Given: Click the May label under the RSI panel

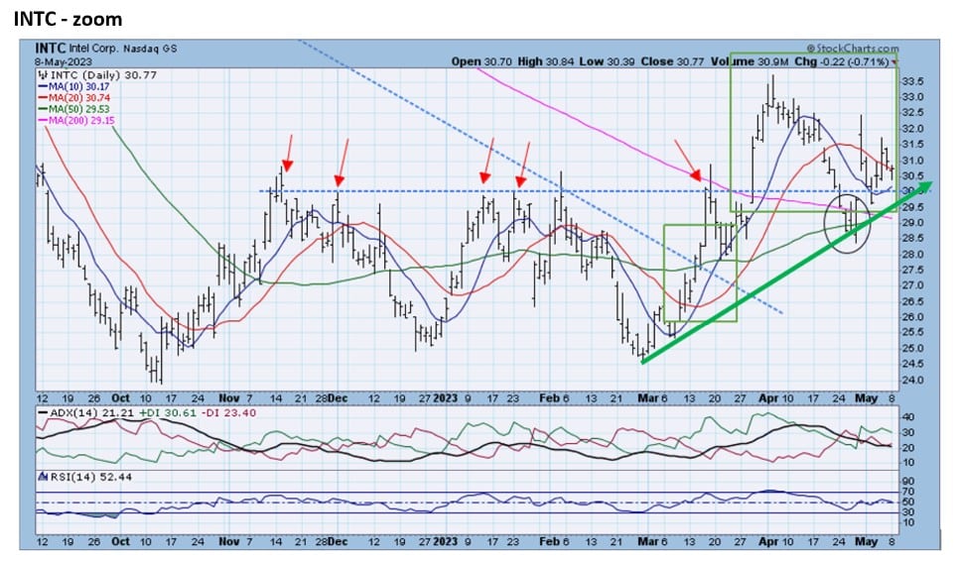Looking at the screenshot, I should tap(867, 541).
